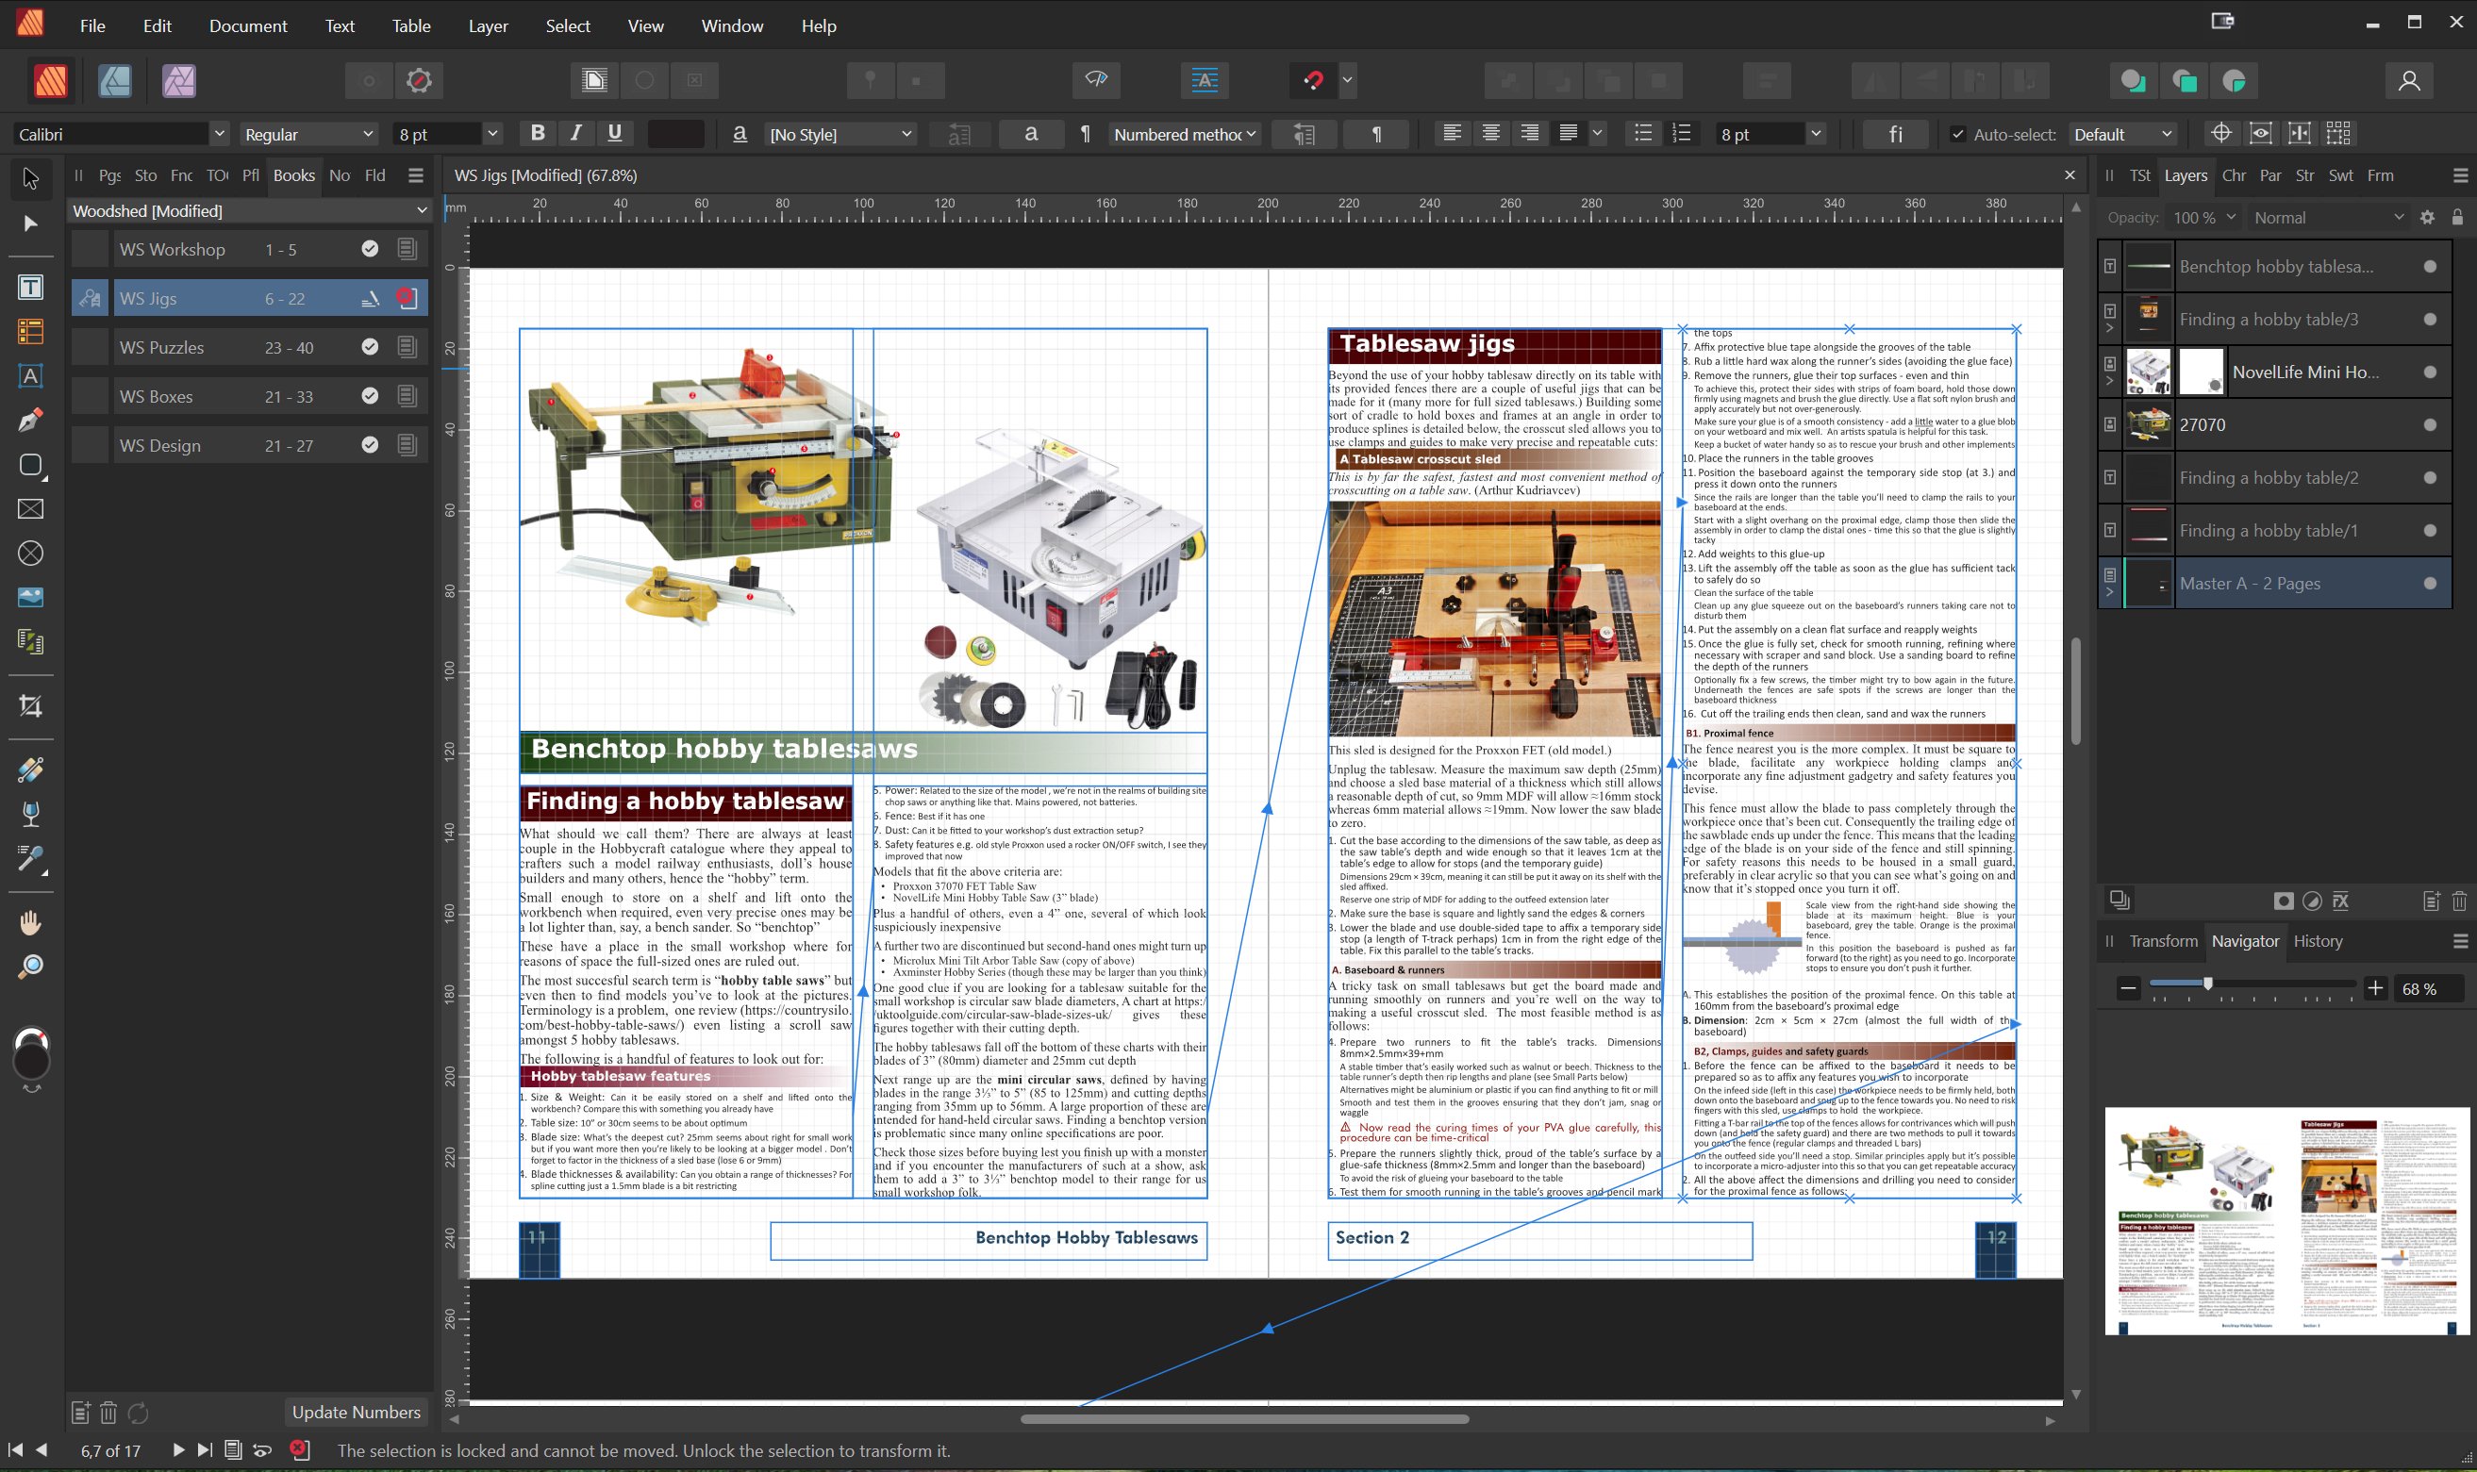
Task: Toggle visibility of Finding a hobby table/3 layer
Action: point(2430,320)
